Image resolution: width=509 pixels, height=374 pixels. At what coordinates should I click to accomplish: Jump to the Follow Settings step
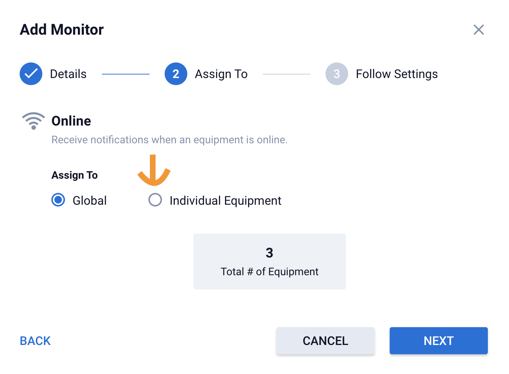point(396,74)
